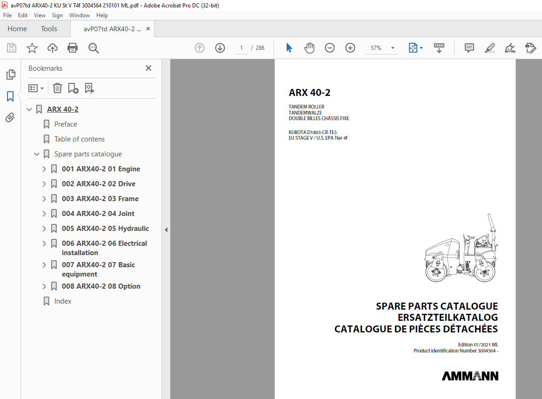The height and width of the screenshot is (399, 542).
Task: Activate the Hand pan tool
Action: (309, 48)
